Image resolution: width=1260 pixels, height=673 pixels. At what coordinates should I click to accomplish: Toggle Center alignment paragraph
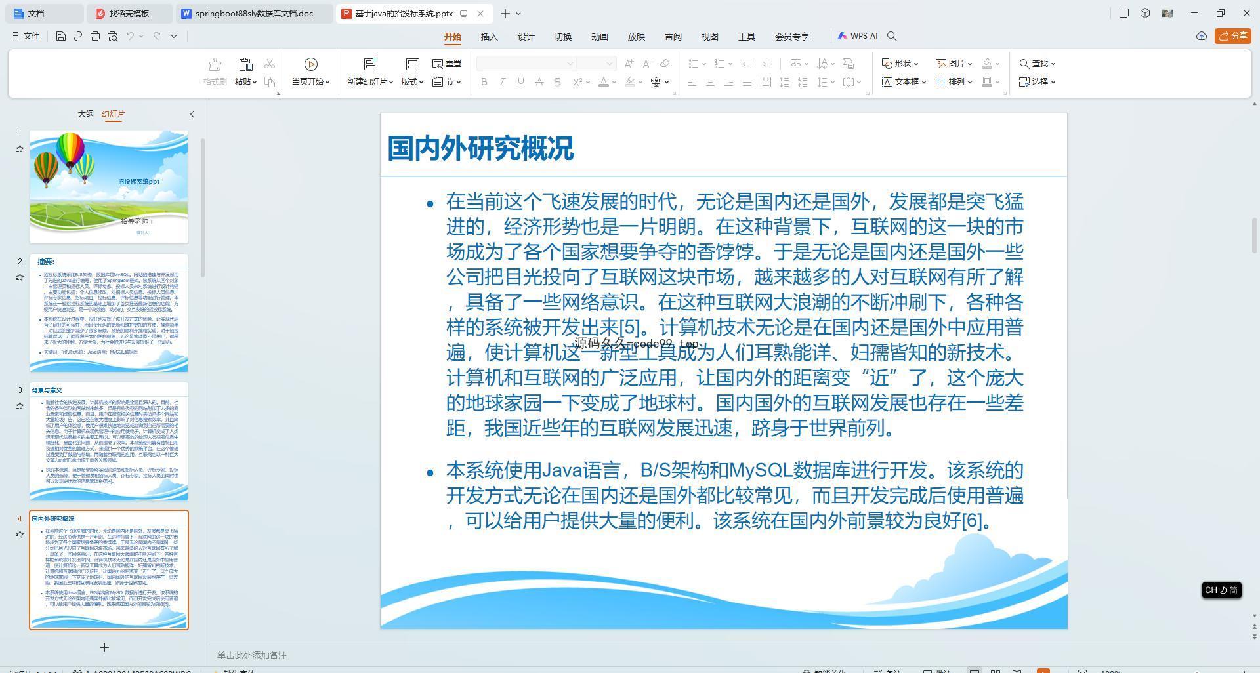tap(710, 82)
